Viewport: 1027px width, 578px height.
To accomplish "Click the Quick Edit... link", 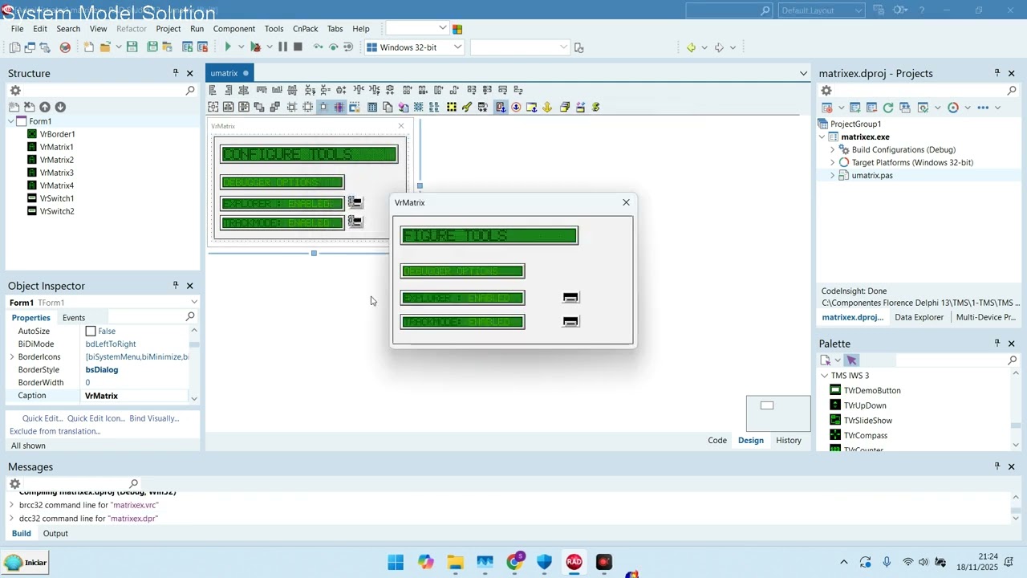I will (x=43, y=418).
